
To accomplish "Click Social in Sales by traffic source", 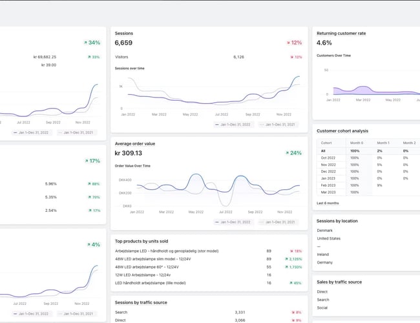I will click(x=322, y=307).
